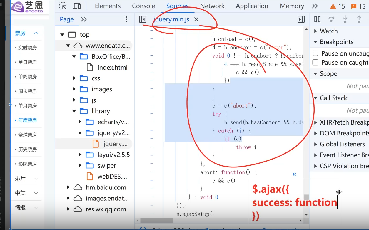Click the webDES file icon
This screenshot has width=369, height=230.
pyautogui.click(x=90, y=177)
